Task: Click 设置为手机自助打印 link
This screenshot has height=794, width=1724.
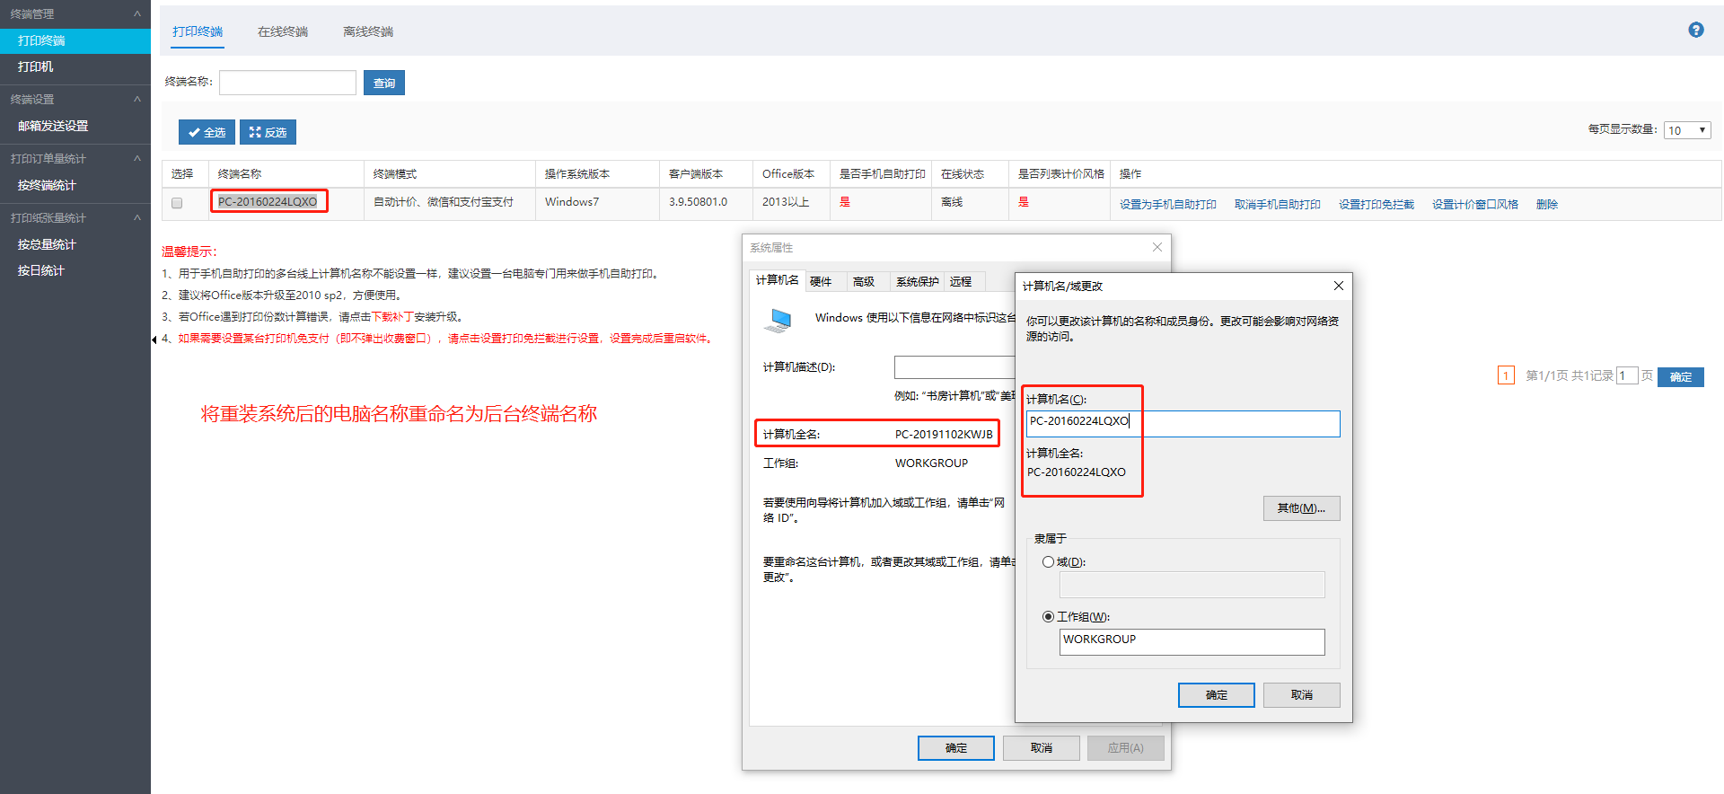Action: (x=1167, y=205)
